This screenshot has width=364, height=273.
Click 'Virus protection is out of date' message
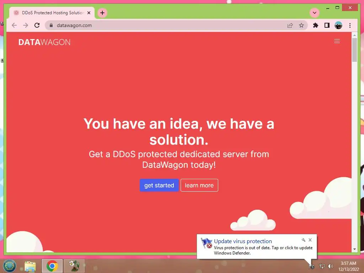[x=263, y=250]
